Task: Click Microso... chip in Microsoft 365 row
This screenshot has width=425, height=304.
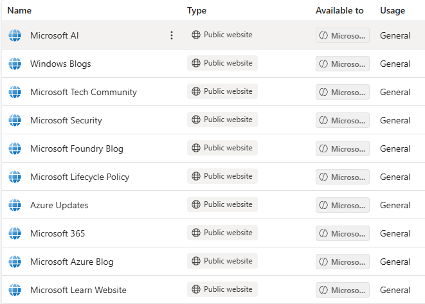Action: (343, 233)
